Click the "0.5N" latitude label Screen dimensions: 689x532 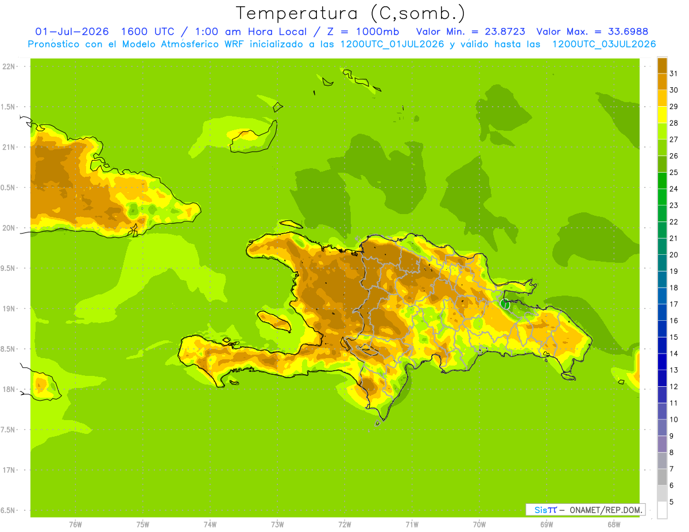pyautogui.click(x=8, y=188)
